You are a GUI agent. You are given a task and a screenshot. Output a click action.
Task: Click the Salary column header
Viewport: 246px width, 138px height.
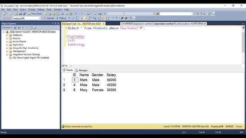pos(111,75)
